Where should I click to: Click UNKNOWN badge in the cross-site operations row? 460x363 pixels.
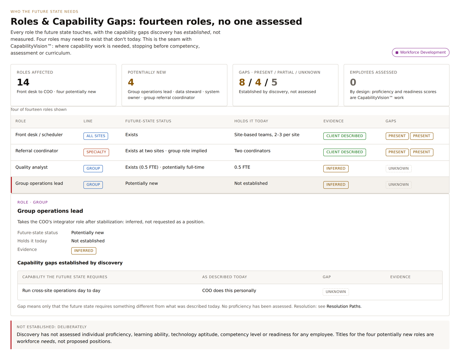(x=336, y=292)
